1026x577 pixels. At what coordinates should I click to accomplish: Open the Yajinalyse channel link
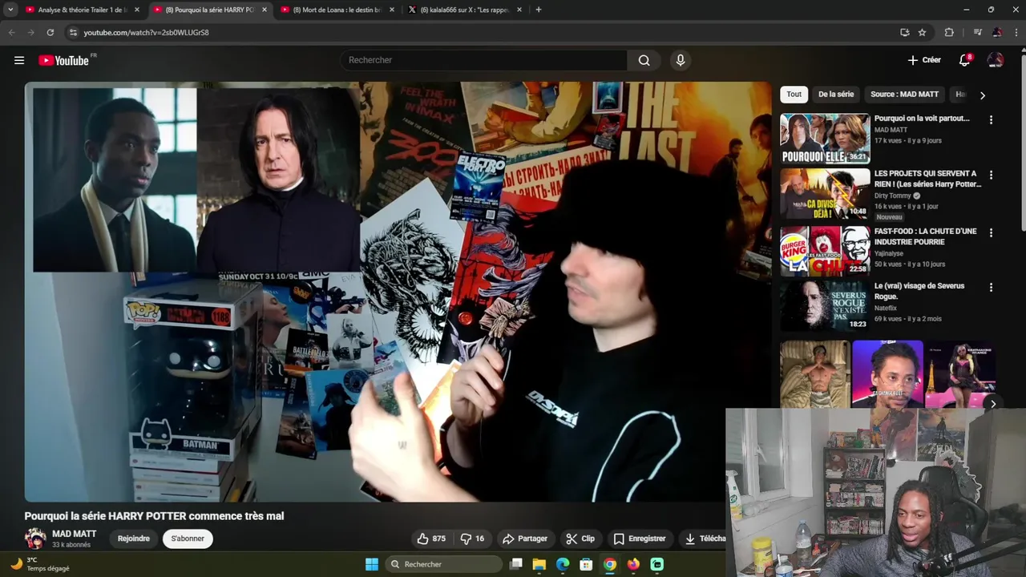tap(889, 253)
